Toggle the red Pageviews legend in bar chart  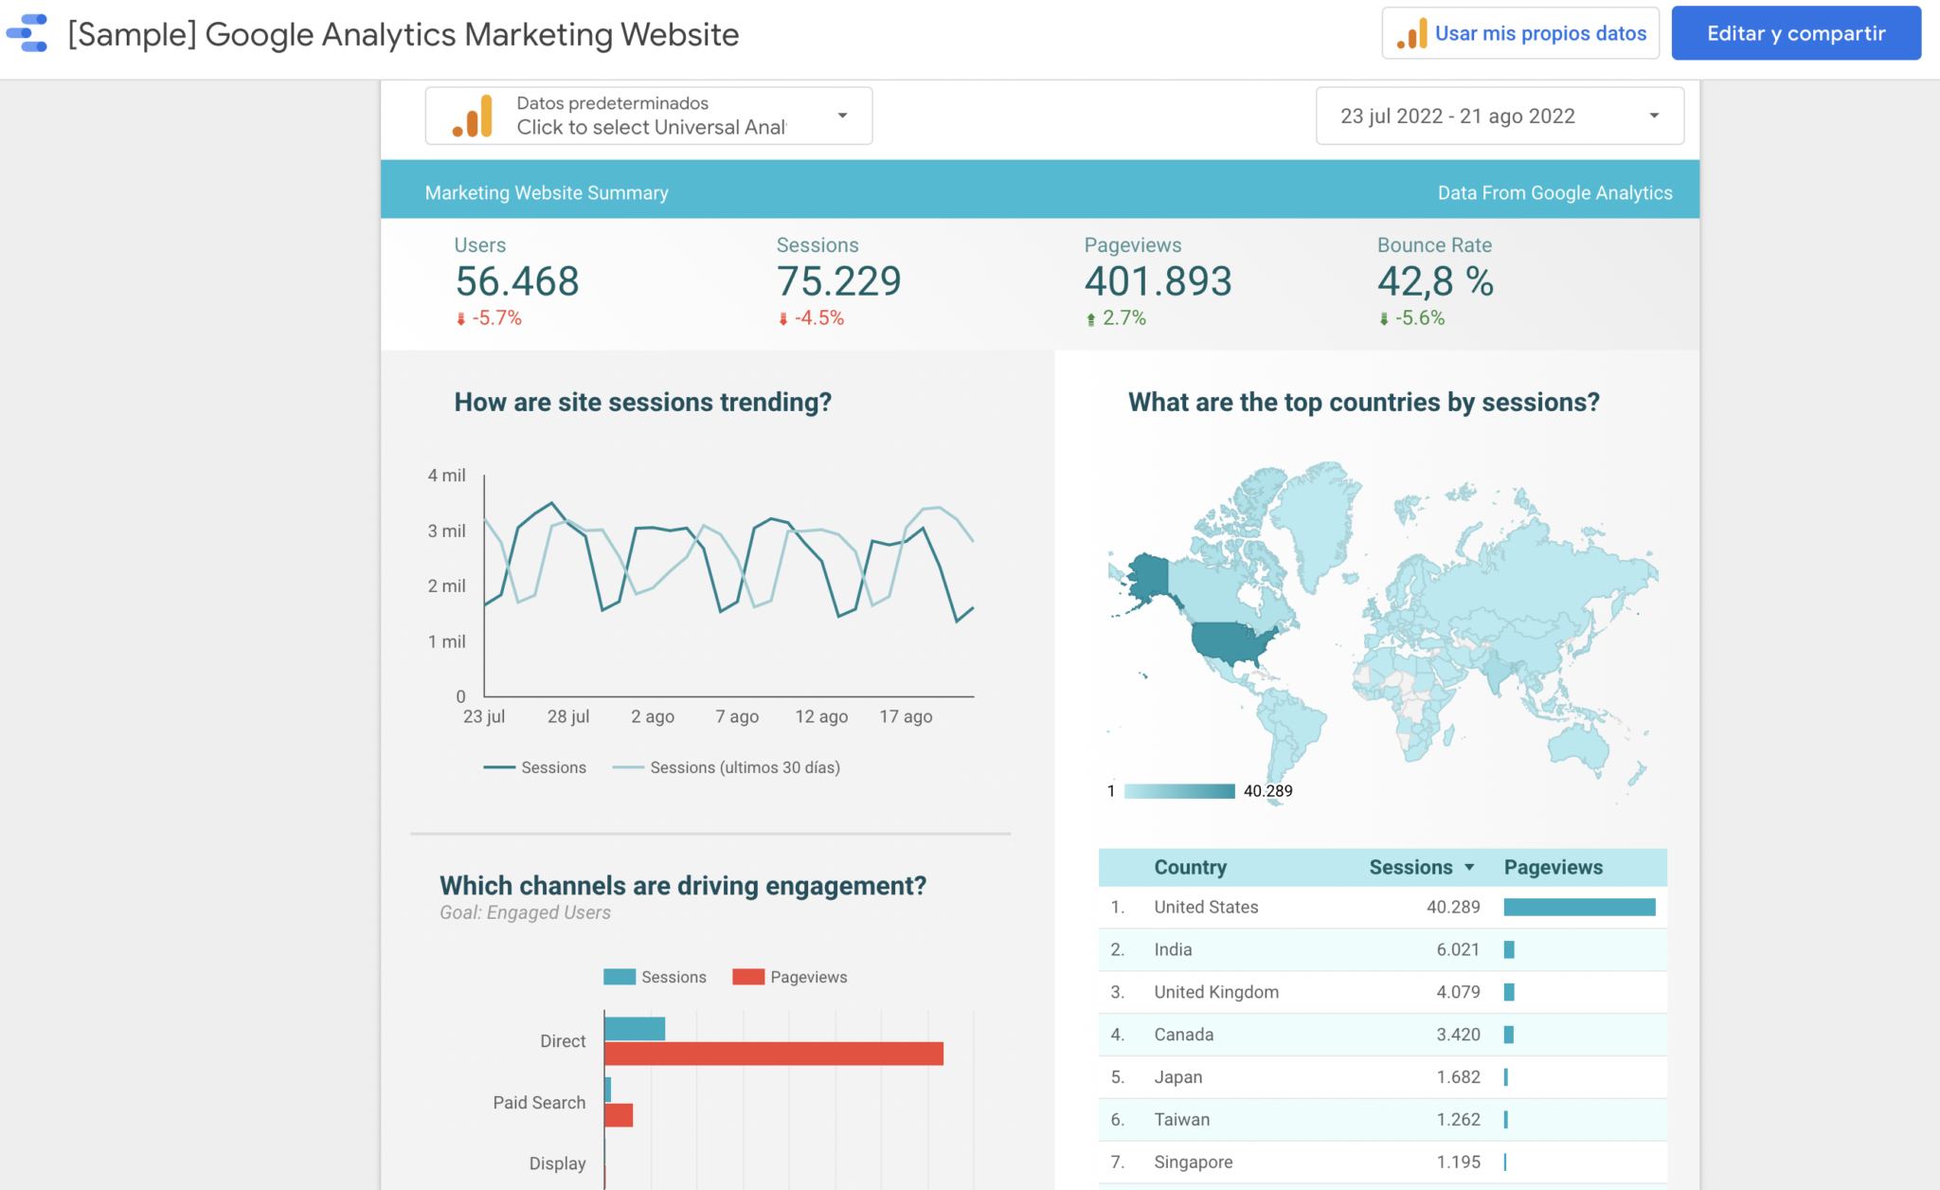790,977
